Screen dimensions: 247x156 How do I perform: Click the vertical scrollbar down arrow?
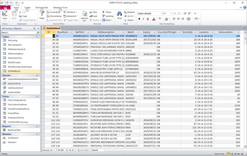pyautogui.click(x=245, y=147)
